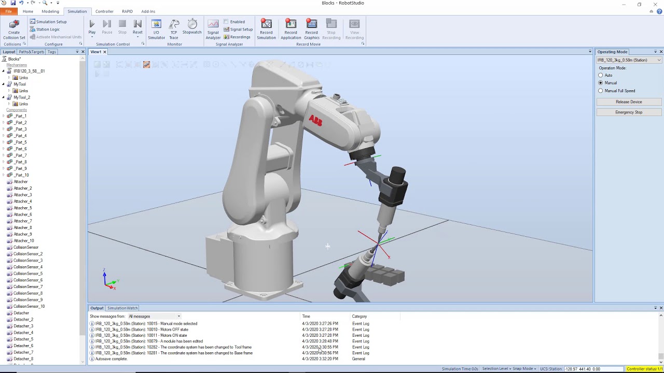
Task: Stop the simulation
Action: tap(122, 27)
